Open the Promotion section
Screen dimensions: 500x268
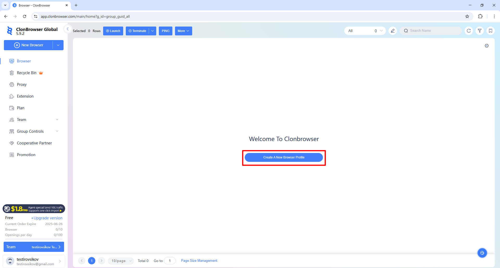pyautogui.click(x=26, y=155)
